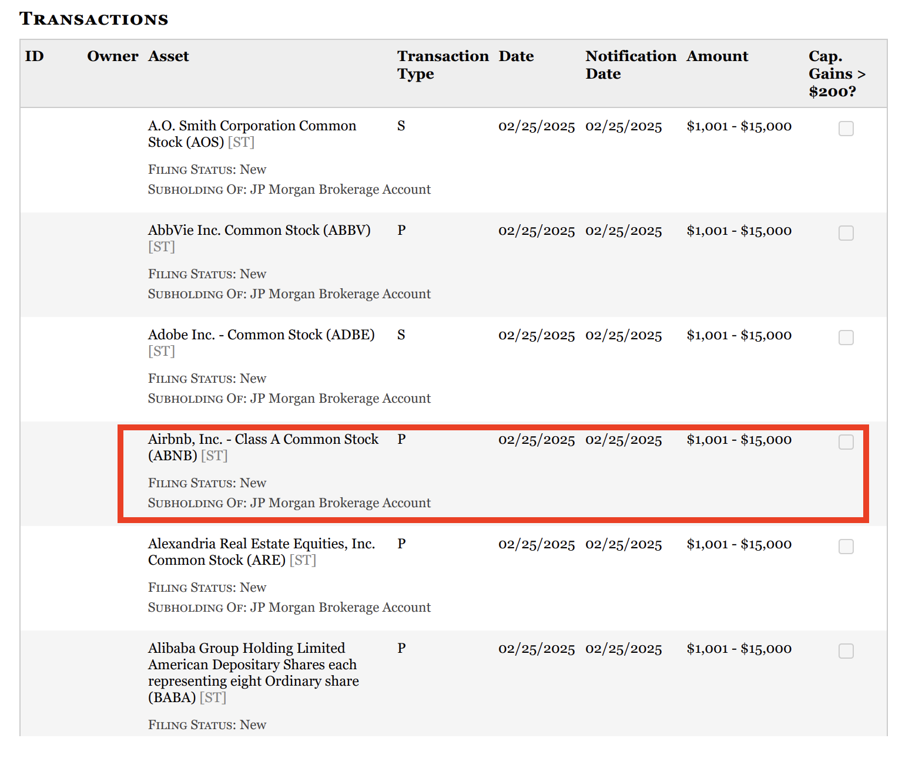This screenshot has height=762, width=912.
Task: Select Subholding Of: JP Morgan under AbbVie
Action: 290,294
